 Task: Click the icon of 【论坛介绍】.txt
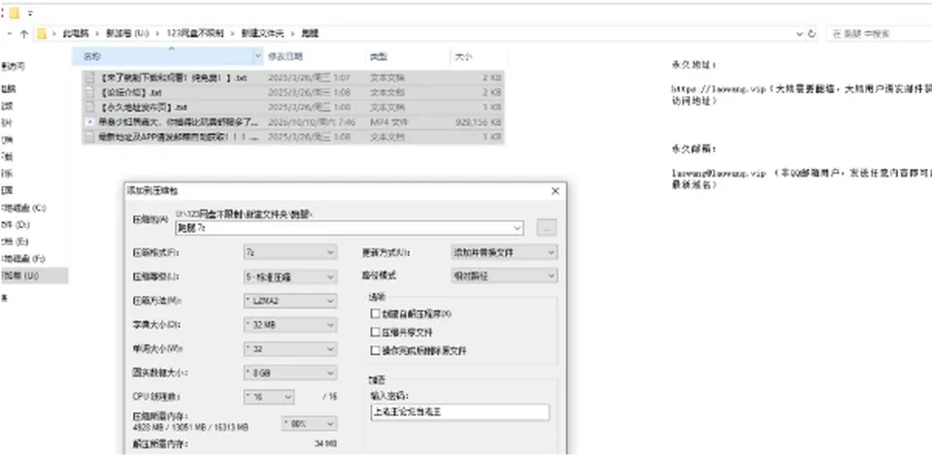click(89, 92)
